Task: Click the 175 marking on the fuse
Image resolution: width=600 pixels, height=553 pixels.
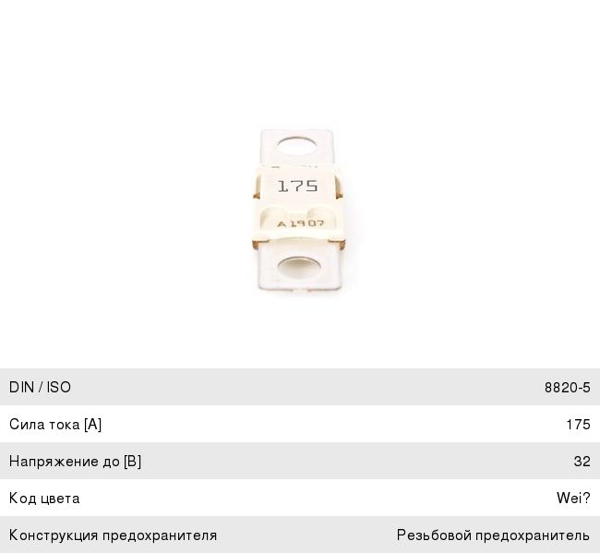Action: (297, 186)
